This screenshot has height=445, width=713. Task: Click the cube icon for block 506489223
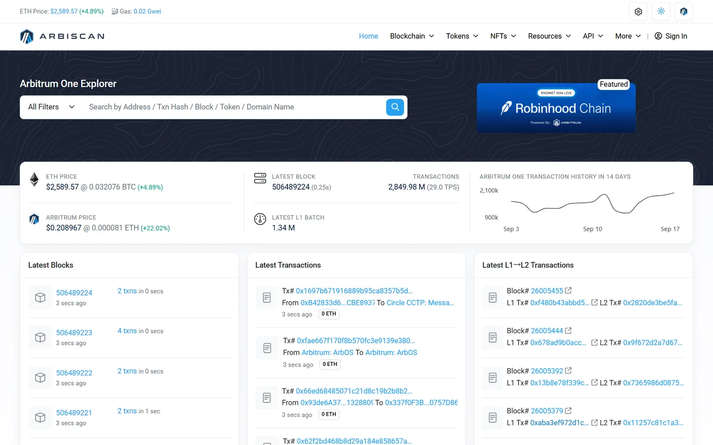(40, 338)
